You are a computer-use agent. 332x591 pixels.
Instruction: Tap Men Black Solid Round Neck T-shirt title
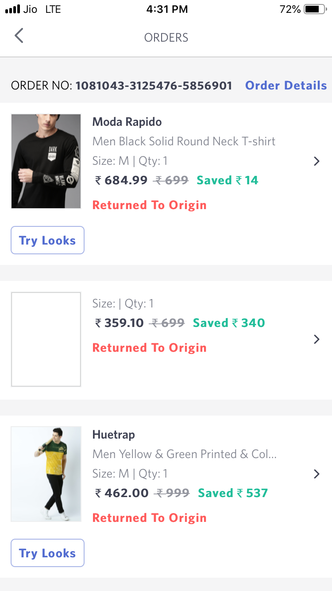point(184,141)
